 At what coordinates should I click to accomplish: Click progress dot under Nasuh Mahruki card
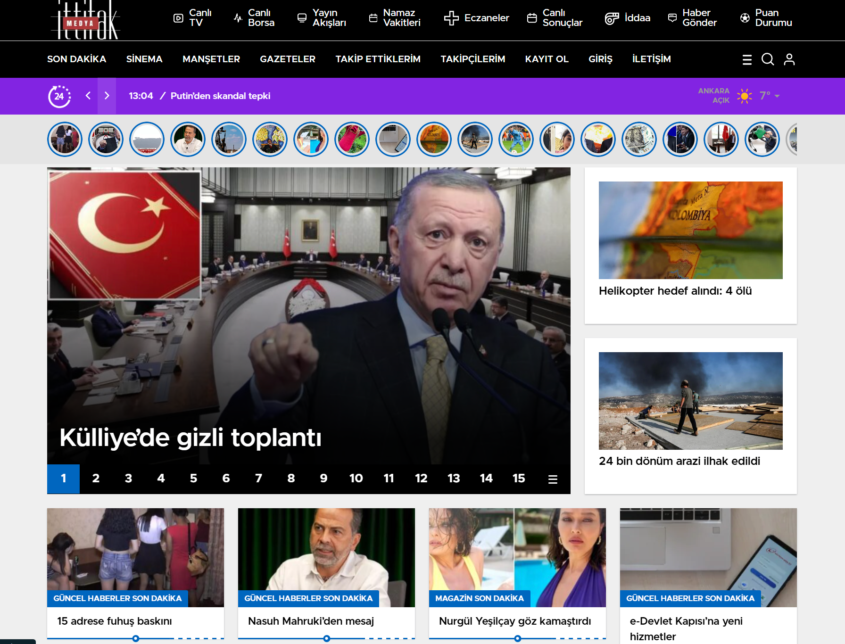[327, 638]
